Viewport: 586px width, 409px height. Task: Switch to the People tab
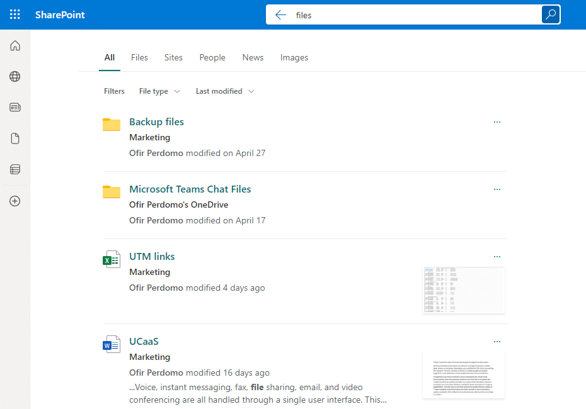coord(212,57)
